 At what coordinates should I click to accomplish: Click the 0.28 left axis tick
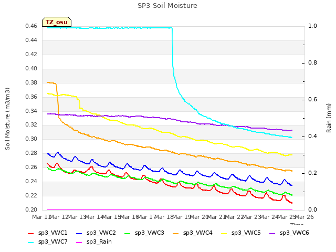[31, 153]
